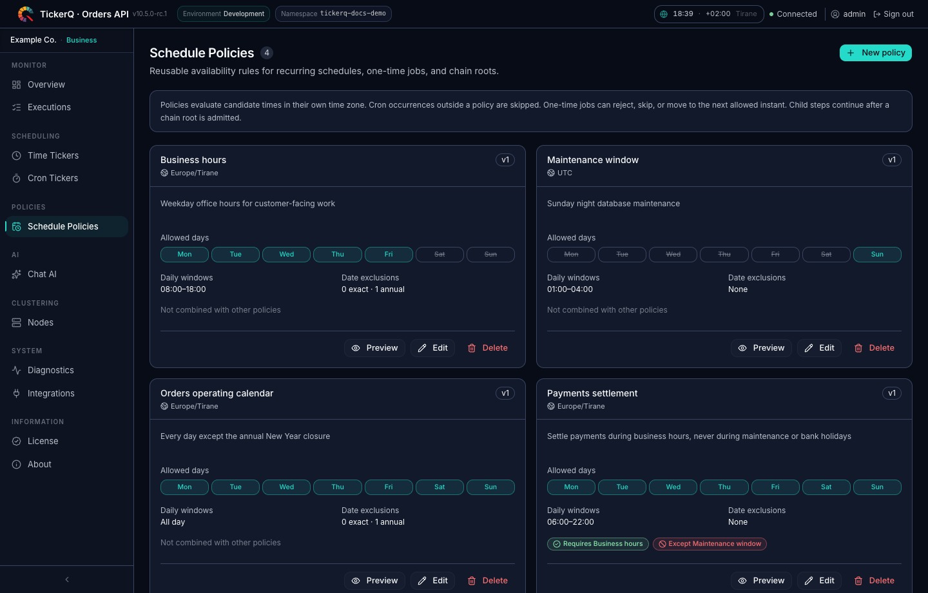928x593 pixels.
Task: Click v1 version badge on Maintenance window
Action: click(892, 160)
